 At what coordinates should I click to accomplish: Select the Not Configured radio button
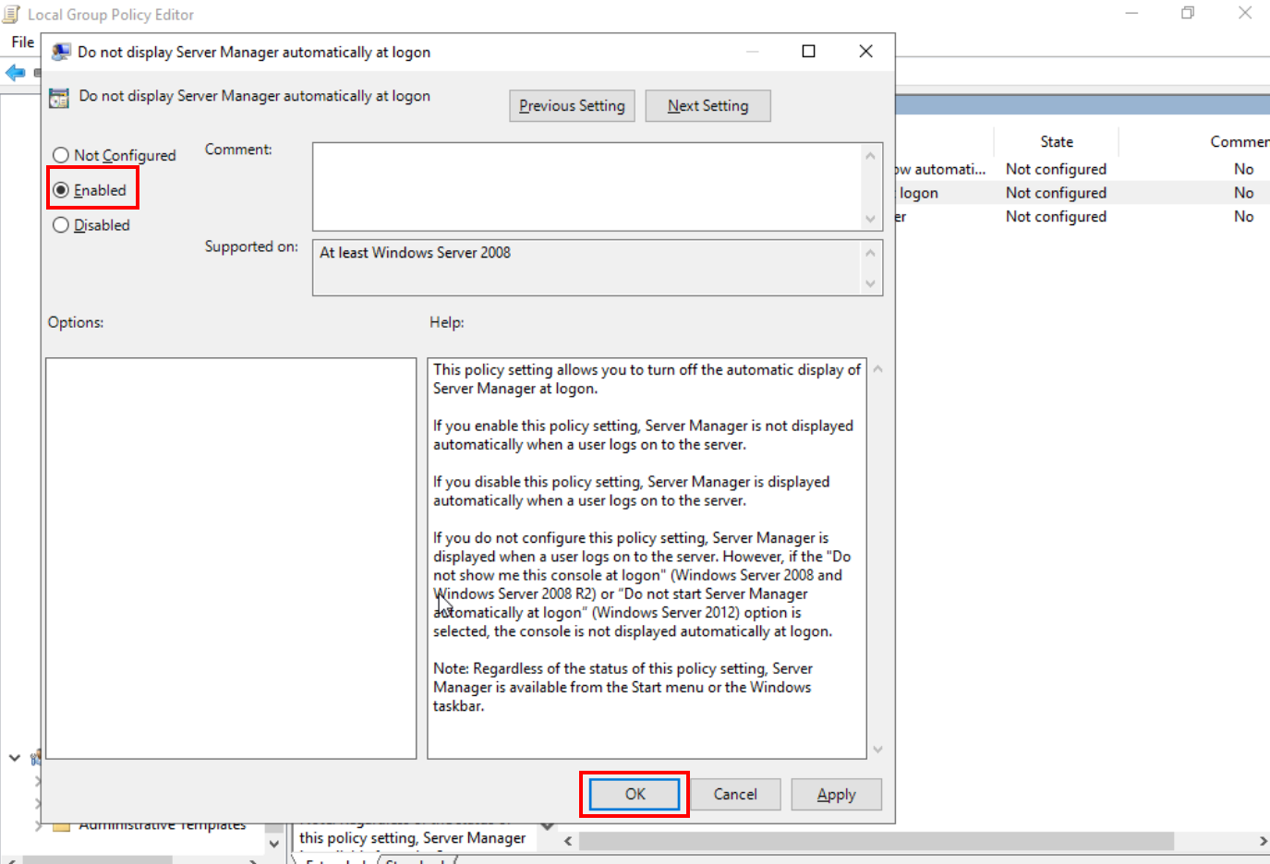tap(61, 155)
